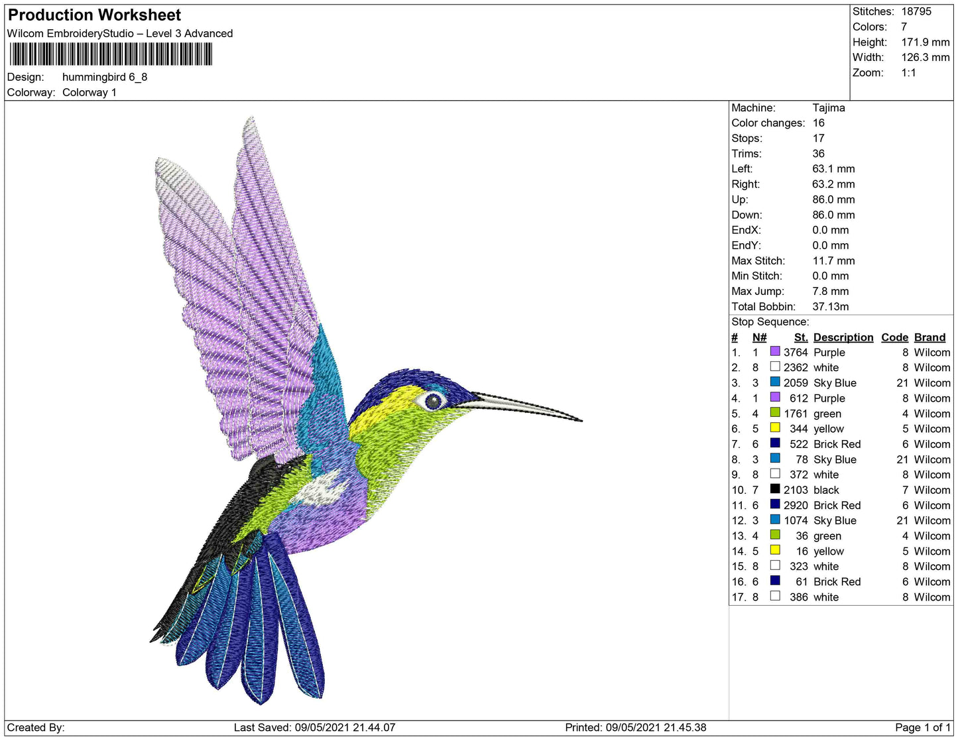Select the Stop Sequence section header
This screenshot has height=737, width=958.
pyautogui.click(x=770, y=321)
